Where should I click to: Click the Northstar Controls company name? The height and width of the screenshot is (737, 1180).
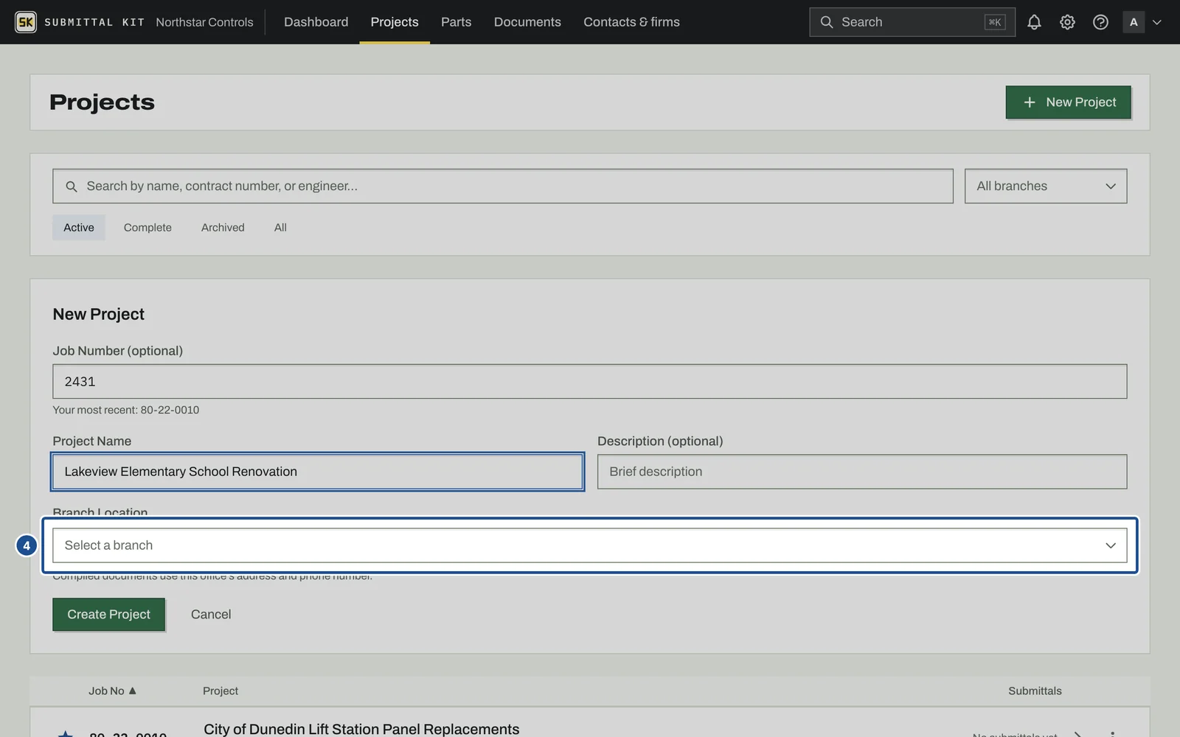coord(204,22)
